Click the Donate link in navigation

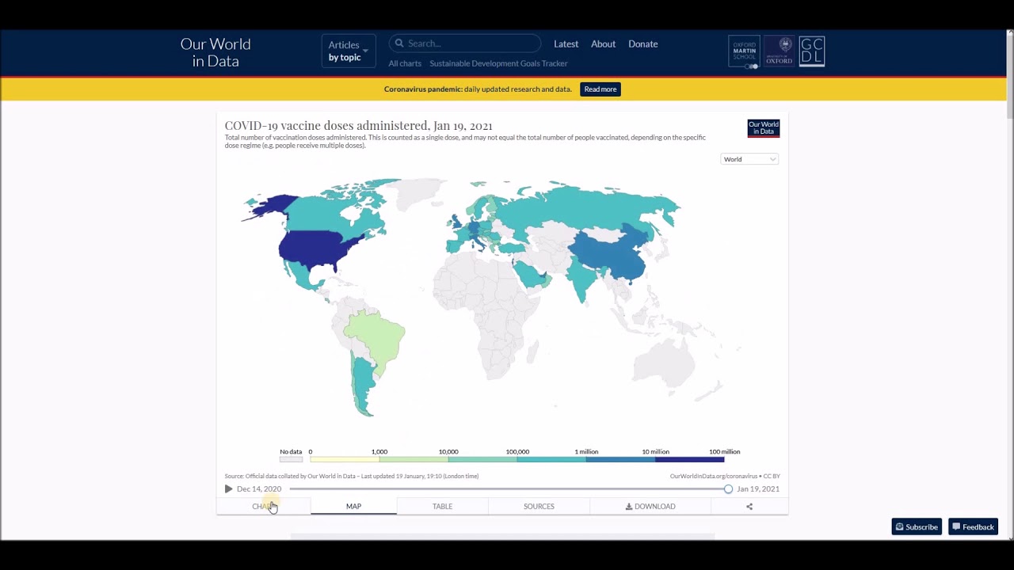click(x=642, y=44)
